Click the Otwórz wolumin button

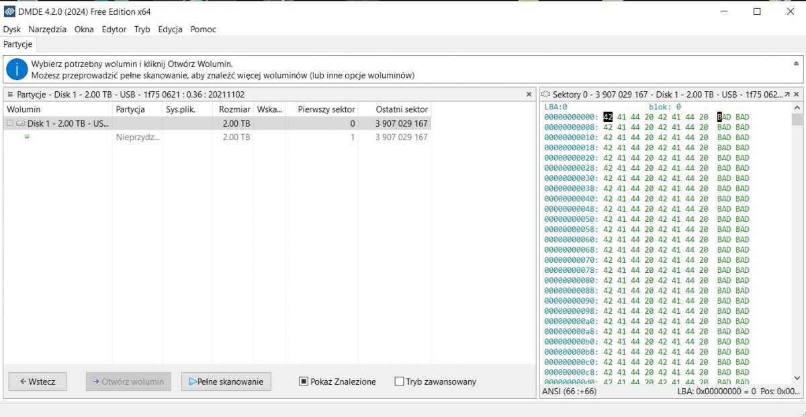[128, 381]
